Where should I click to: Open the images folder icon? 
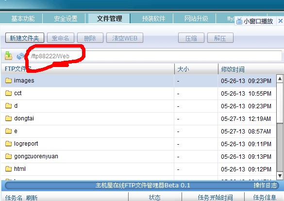pyautogui.click(x=8, y=81)
